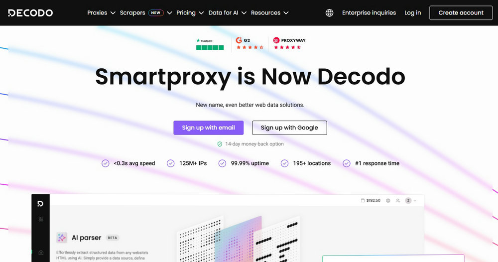Click the 14-day money-back option text

pos(254,144)
